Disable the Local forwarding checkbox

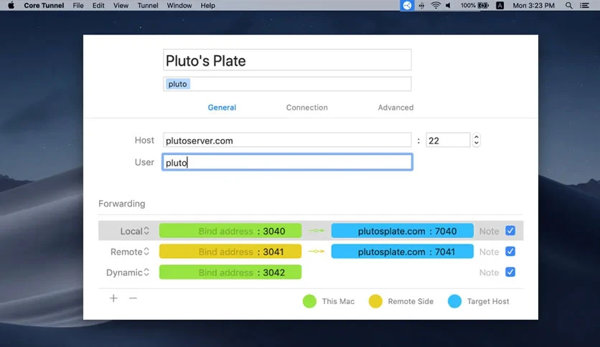(510, 231)
